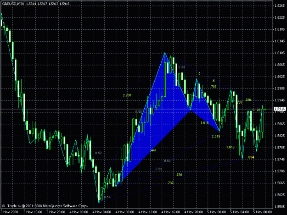Click the 1.6145 price axis label
The image size is (287, 215).
[x=280, y=41]
